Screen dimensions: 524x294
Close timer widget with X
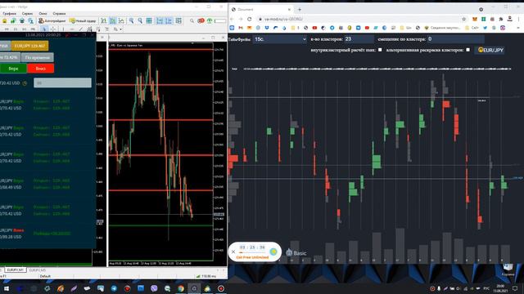click(233, 252)
